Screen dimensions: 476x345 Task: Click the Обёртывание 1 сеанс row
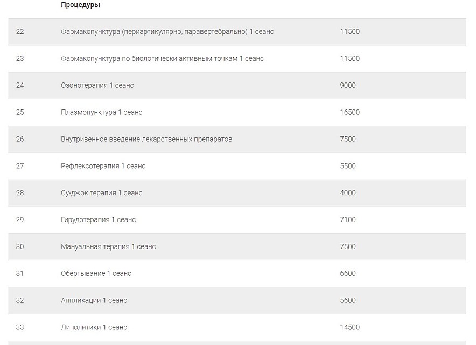(x=237, y=273)
